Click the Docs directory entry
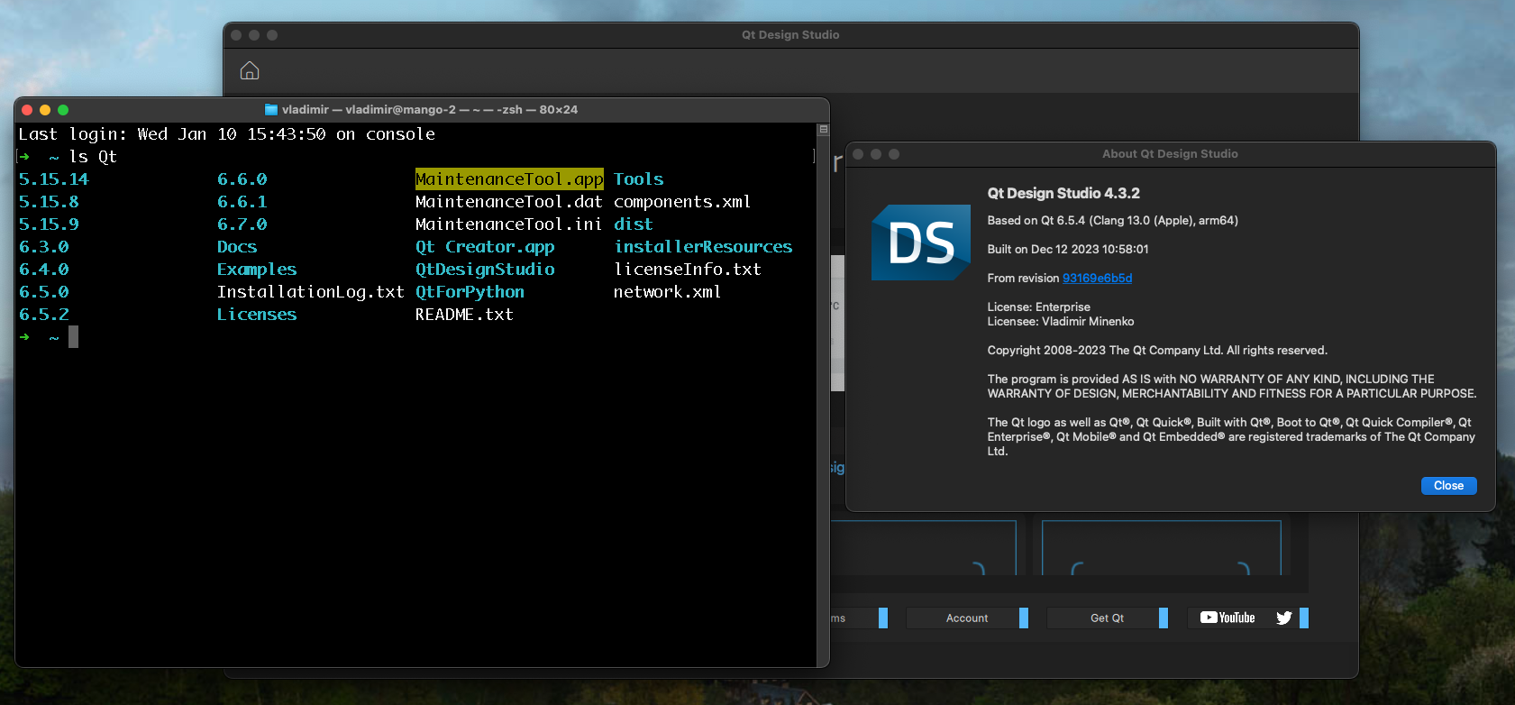The width and height of the screenshot is (1515, 705). pos(237,247)
